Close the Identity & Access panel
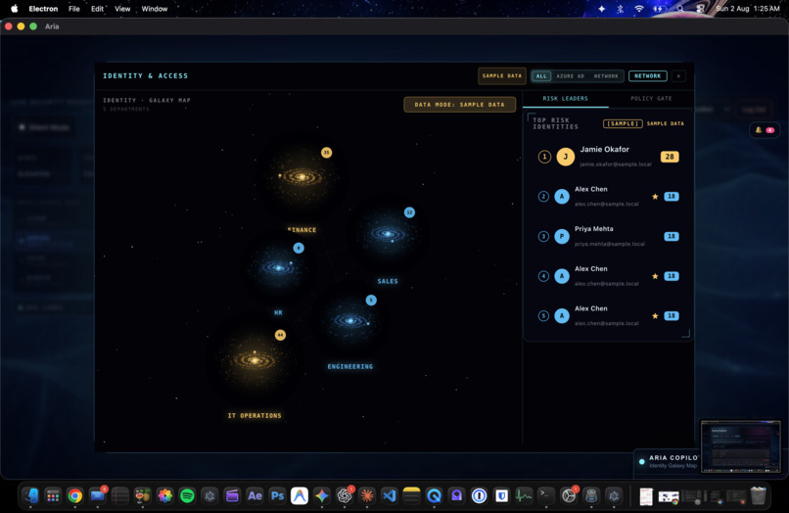Screen dimensions: 789x513 [x=678, y=76]
